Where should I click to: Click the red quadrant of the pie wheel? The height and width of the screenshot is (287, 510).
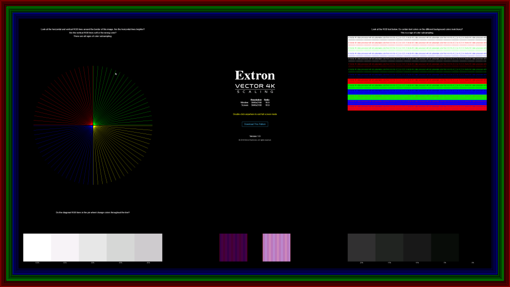point(63,96)
